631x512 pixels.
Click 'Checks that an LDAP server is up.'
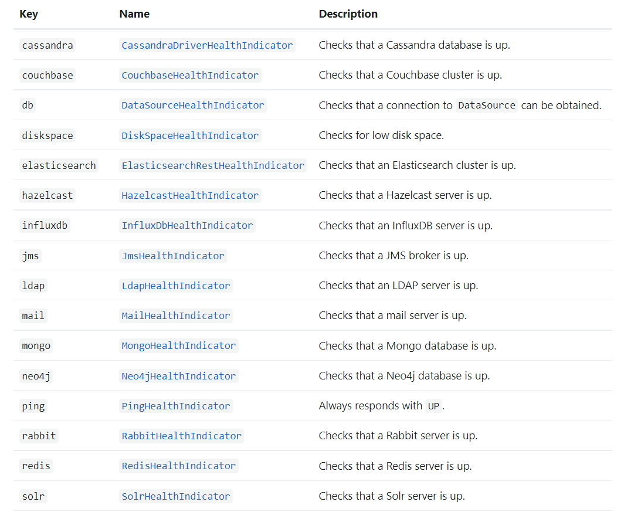pyautogui.click(x=398, y=286)
